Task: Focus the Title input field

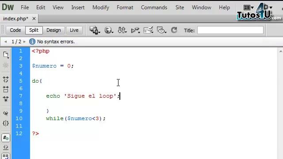Action: point(230,30)
